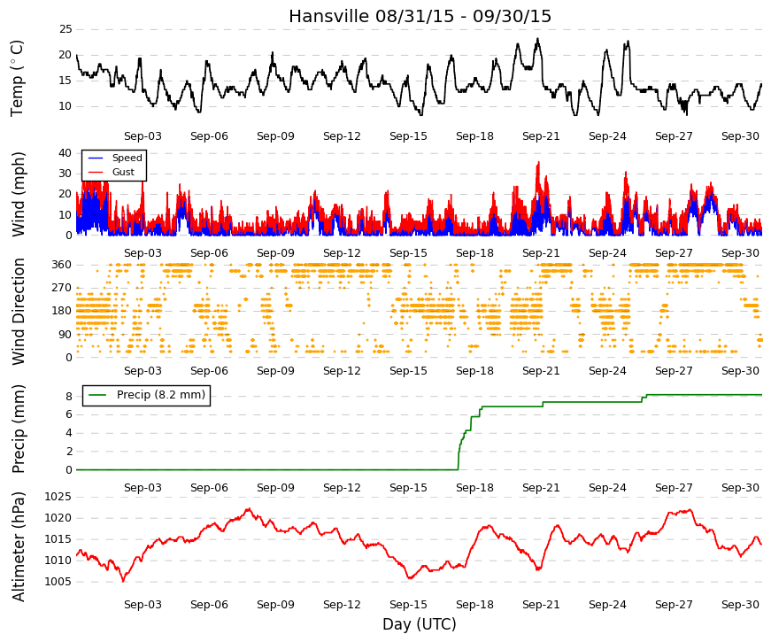Click Sep-03 tick under wind speed chart

click(x=143, y=253)
